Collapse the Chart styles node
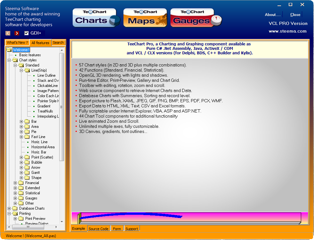The image size is (314, 240). (9, 60)
